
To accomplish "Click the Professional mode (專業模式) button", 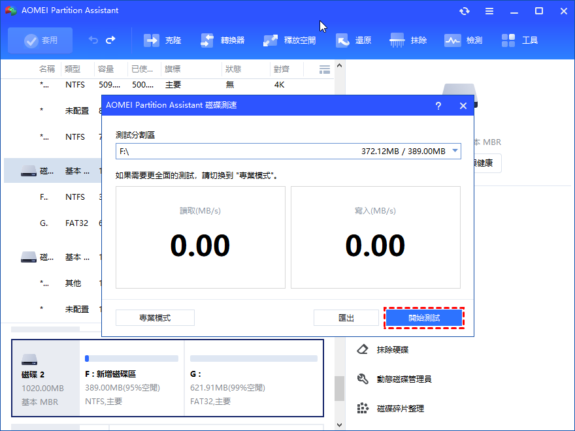I will click(x=155, y=318).
